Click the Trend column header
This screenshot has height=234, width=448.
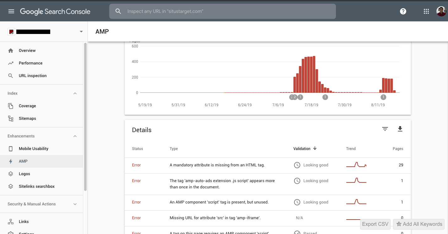(x=351, y=149)
